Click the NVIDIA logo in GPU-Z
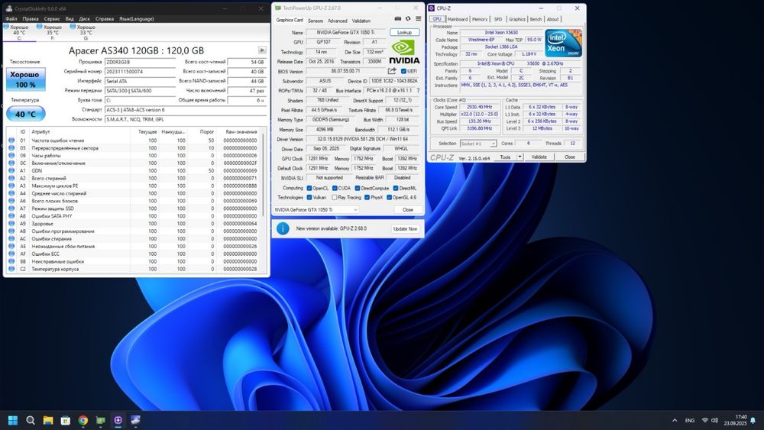Screen dimensions: 764x430 coord(404,52)
